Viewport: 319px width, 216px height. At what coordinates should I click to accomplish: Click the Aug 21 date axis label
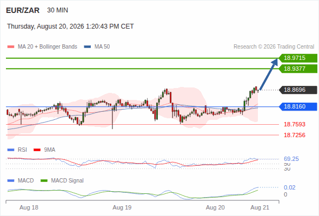(x=260, y=207)
